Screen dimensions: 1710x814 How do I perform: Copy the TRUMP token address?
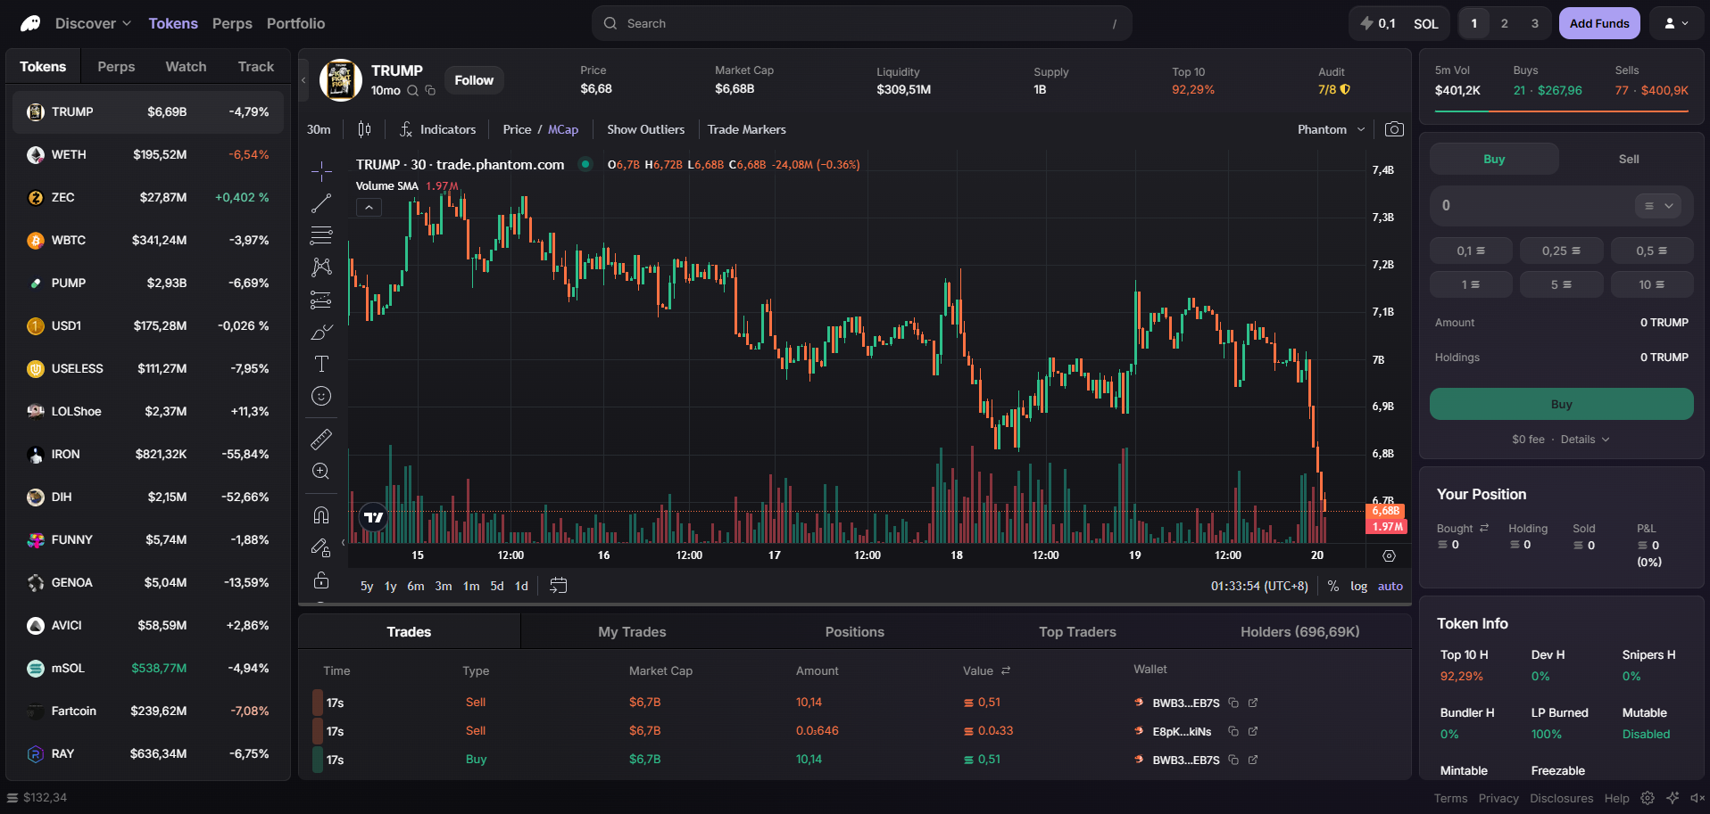click(430, 91)
